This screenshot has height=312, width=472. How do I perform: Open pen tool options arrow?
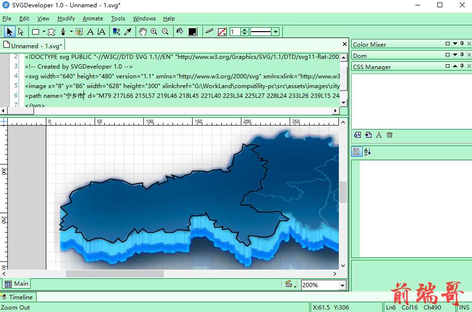pyautogui.click(x=71, y=32)
